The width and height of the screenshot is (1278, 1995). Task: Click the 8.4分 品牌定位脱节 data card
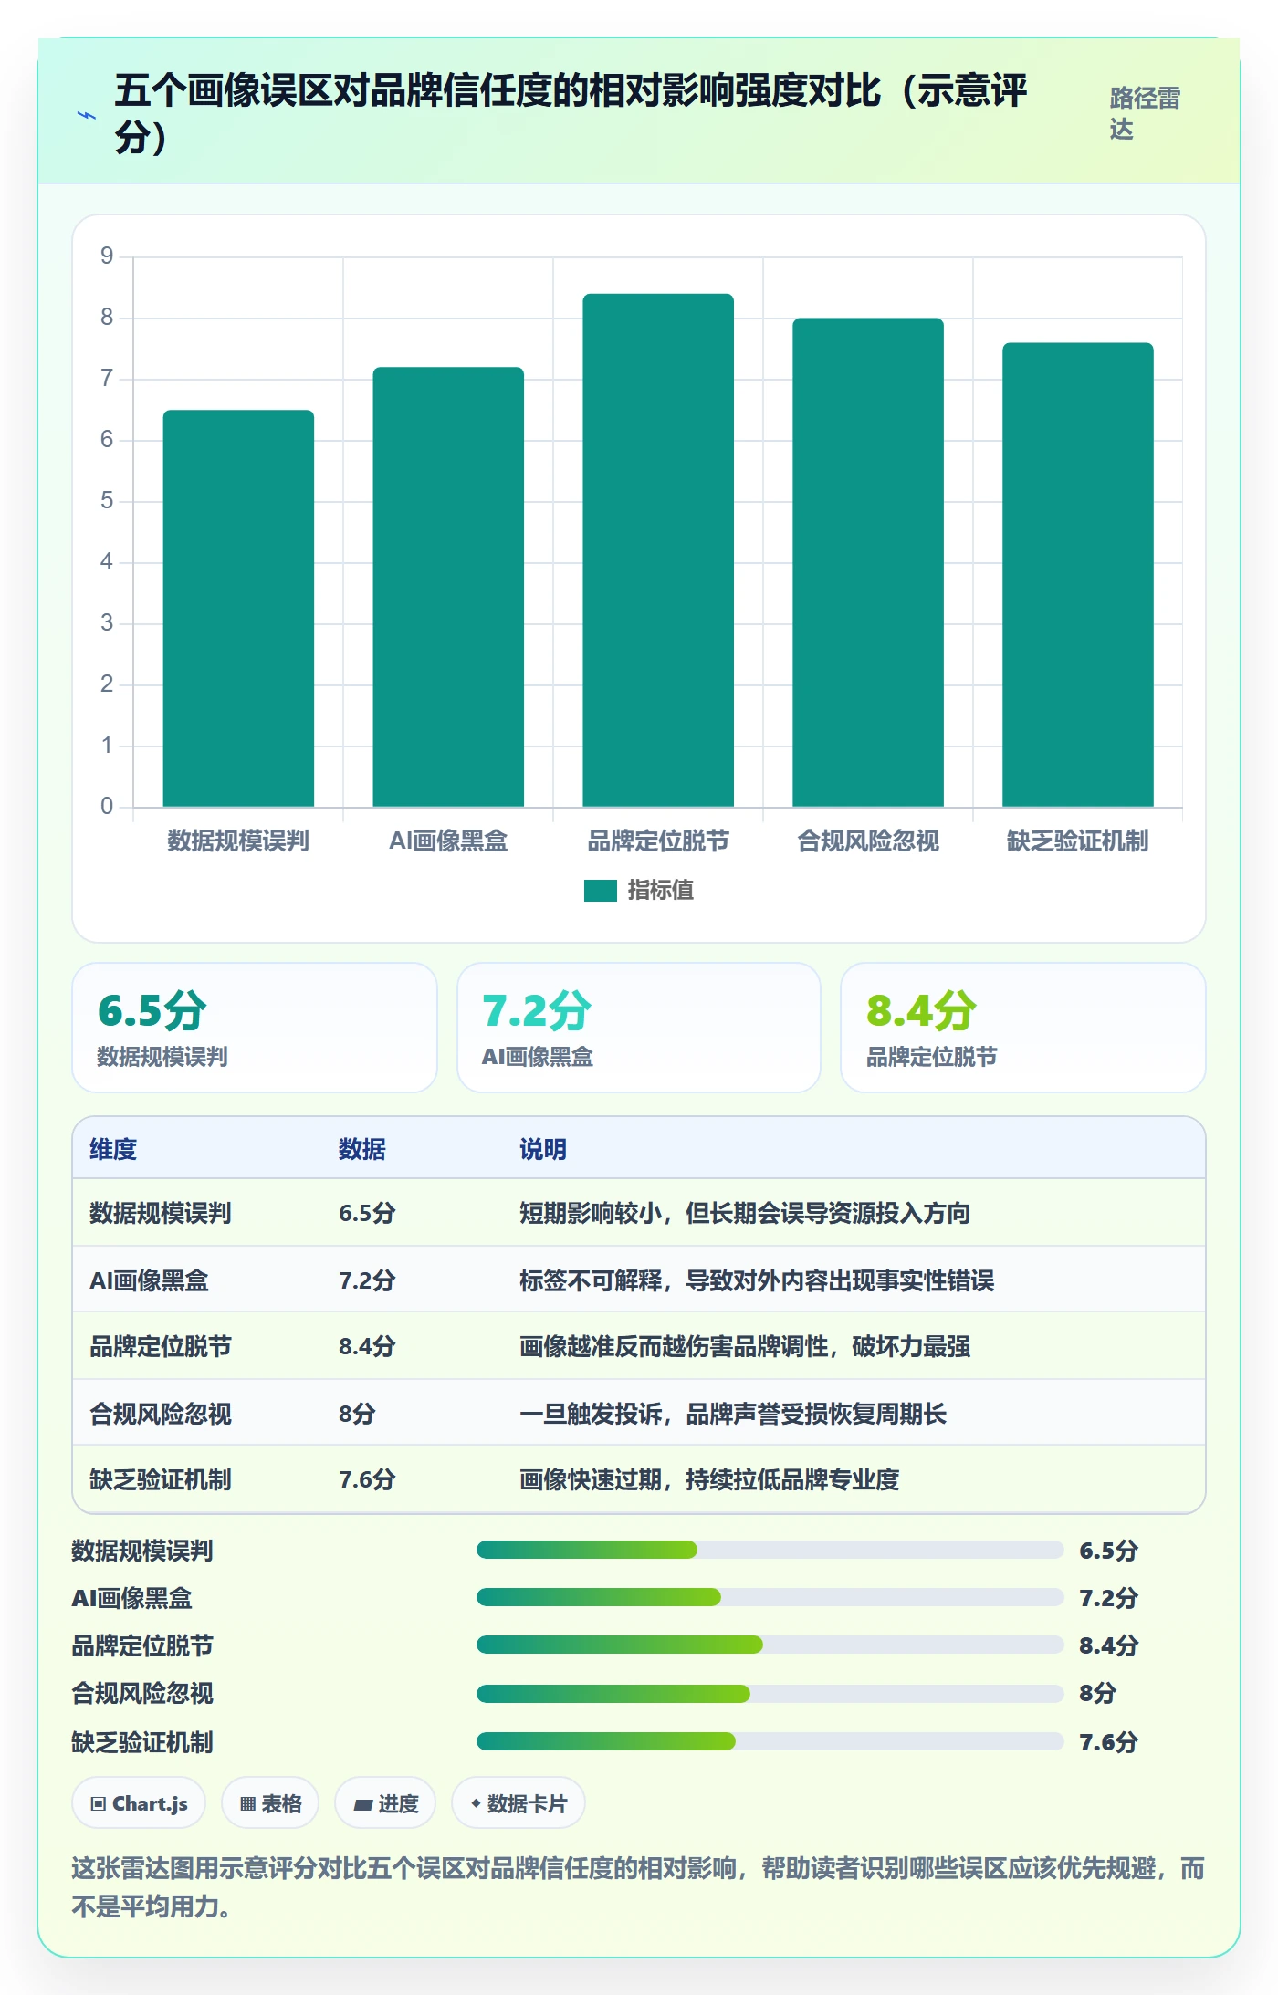pos(1023,1028)
